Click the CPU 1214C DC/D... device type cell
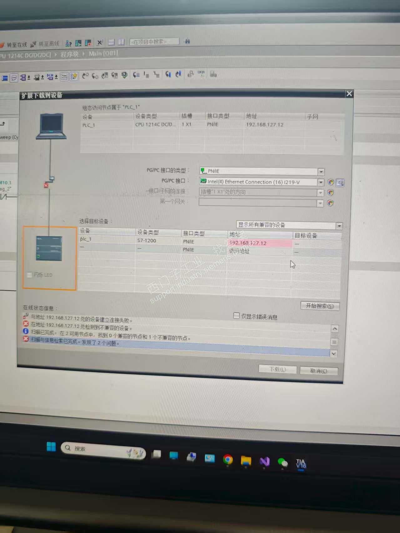Screen dimensions: 400x533 [x=156, y=124]
